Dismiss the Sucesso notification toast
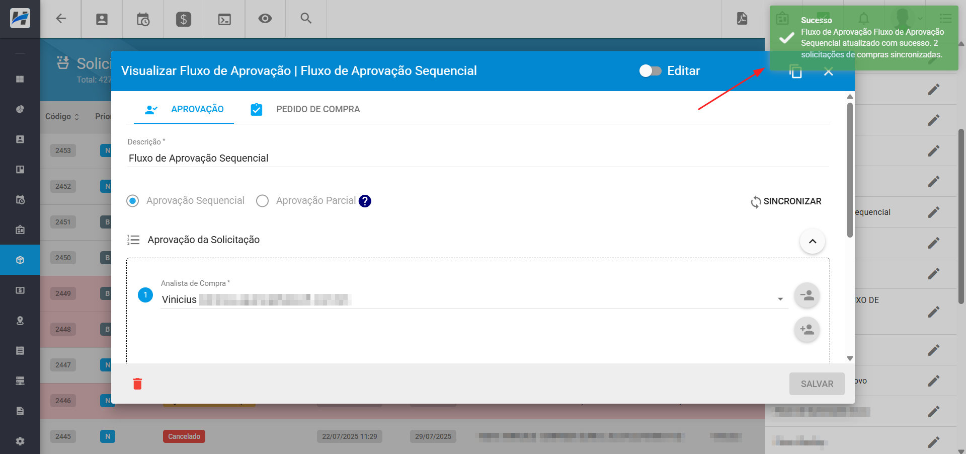966x454 pixels. click(863, 38)
